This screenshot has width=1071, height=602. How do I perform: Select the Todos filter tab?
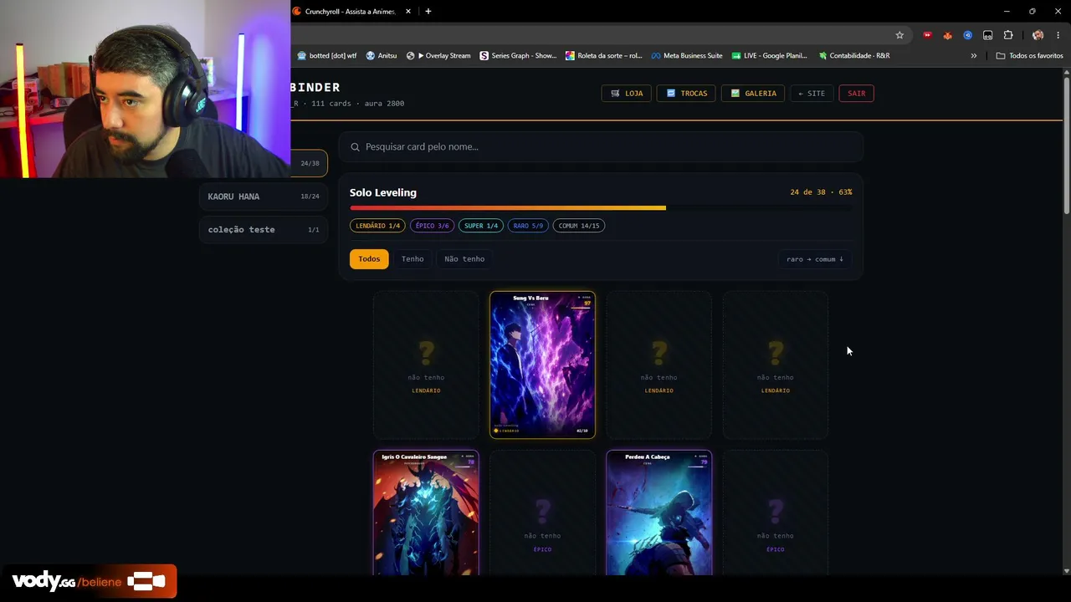(369, 259)
